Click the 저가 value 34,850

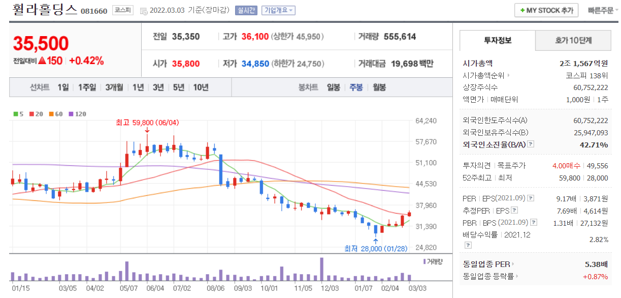pos(255,64)
